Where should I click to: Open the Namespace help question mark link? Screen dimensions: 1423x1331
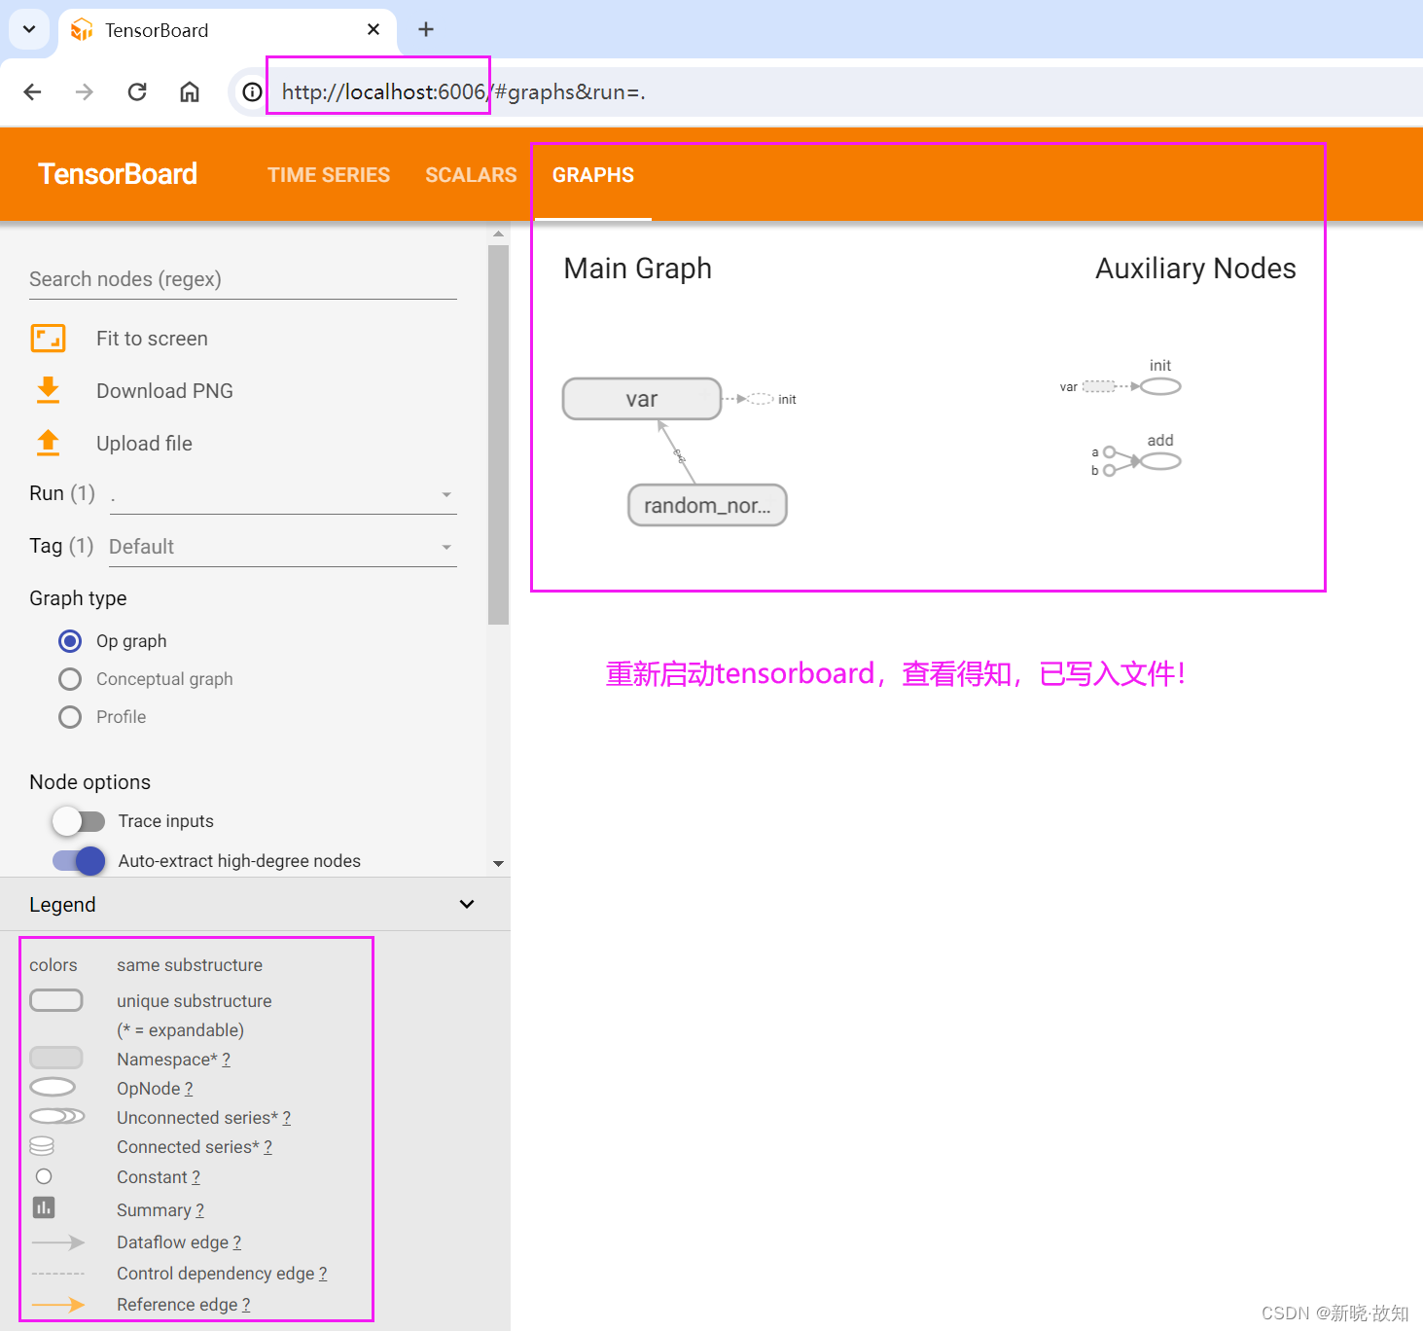226,1060
